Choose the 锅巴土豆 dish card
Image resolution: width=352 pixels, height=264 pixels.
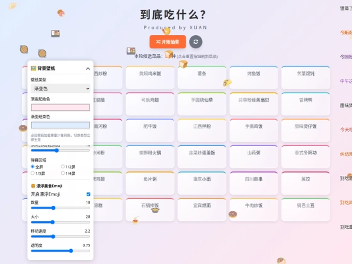306,210
